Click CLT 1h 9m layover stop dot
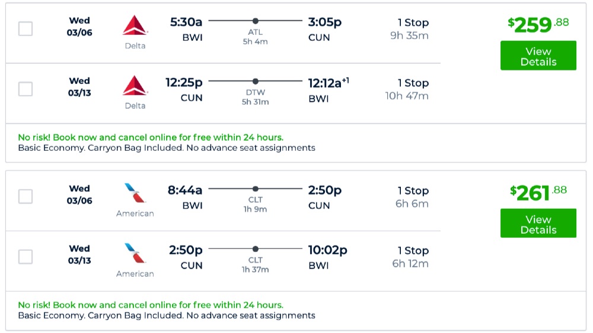The width and height of the screenshot is (593, 333). click(x=256, y=189)
